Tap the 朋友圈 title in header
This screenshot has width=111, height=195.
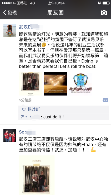[x=55, y=13]
